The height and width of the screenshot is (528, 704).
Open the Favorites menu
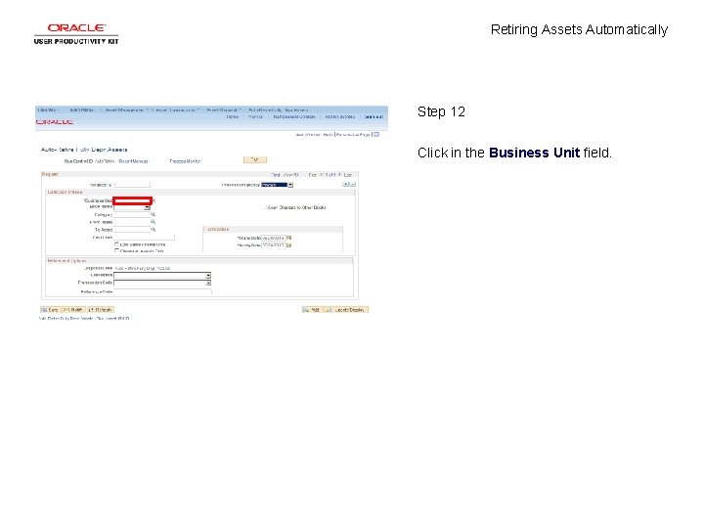tap(48, 110)
